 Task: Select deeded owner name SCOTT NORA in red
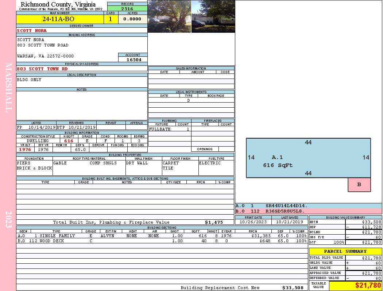click(x=32, y=31)
